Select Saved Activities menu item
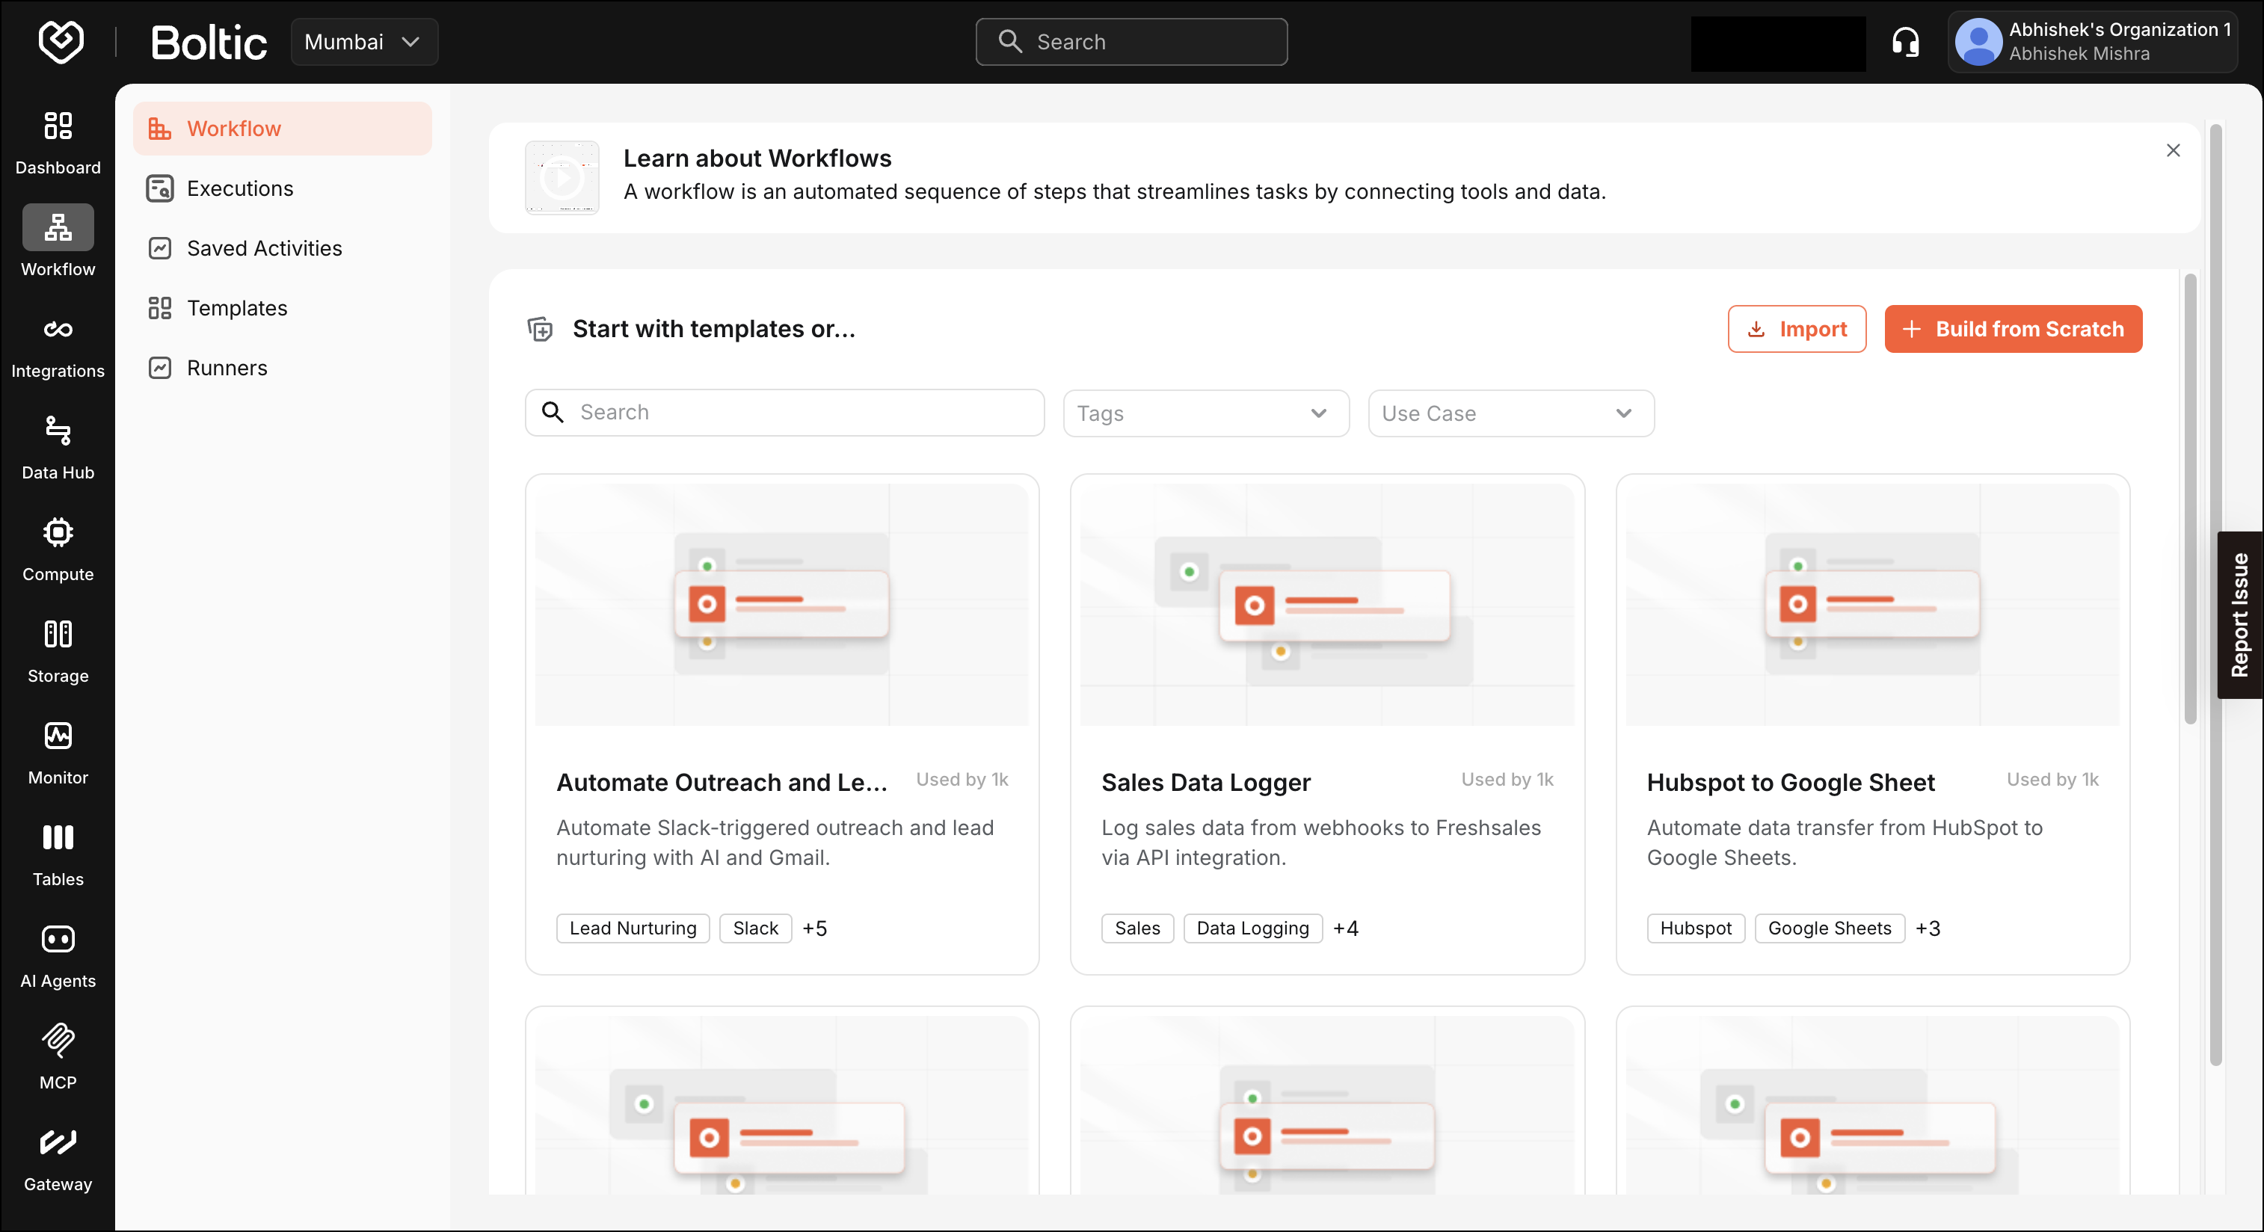The image size is (2264, 1232). (264, 249)
